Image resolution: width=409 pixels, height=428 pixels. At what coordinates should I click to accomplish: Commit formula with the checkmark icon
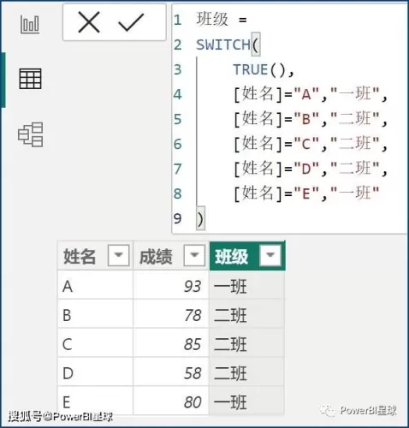click(131, 22)
